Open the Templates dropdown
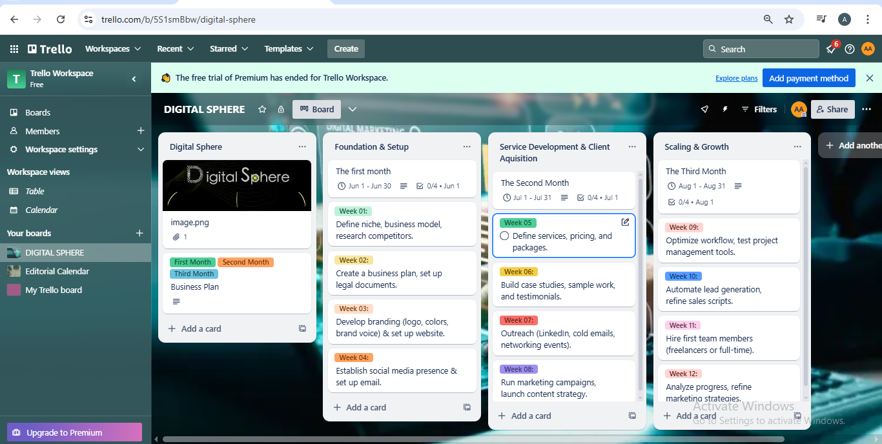 tap(289, 49)
